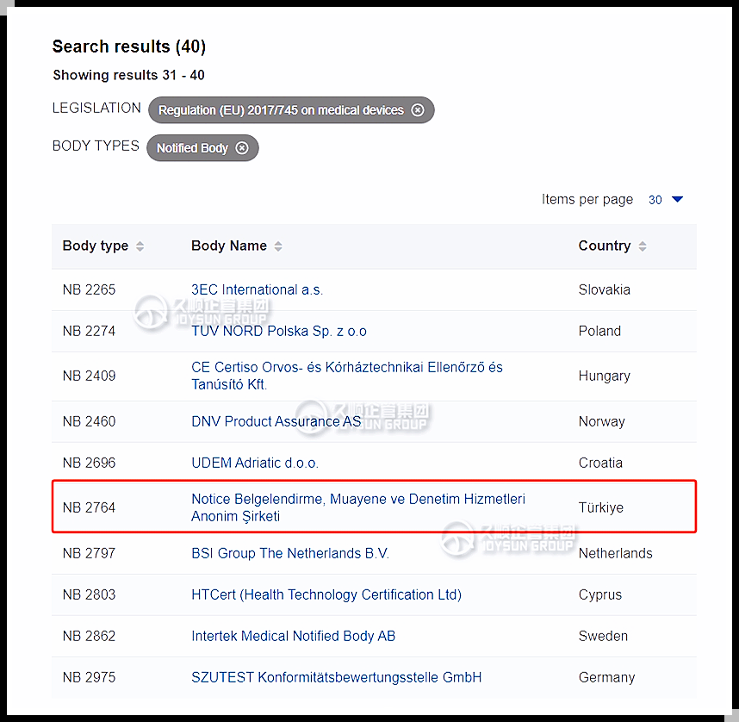Remove the Notified Body filter chip
Viewport: 739px width, 722px height.
242,148
